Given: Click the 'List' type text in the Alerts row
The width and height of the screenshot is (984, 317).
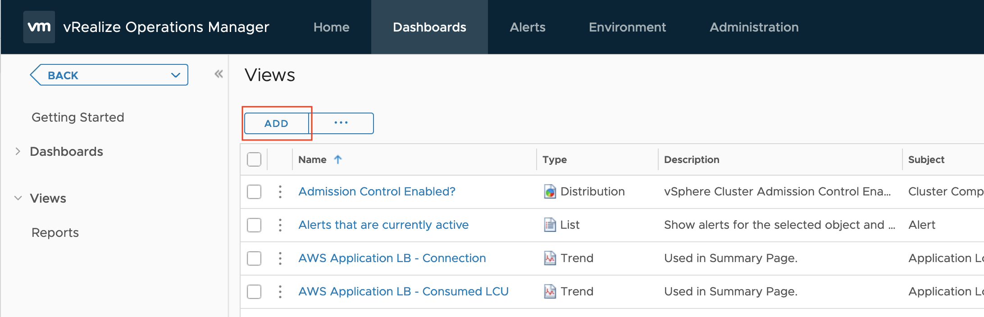Looking at the screenshot, I should [x=570, y=225].
